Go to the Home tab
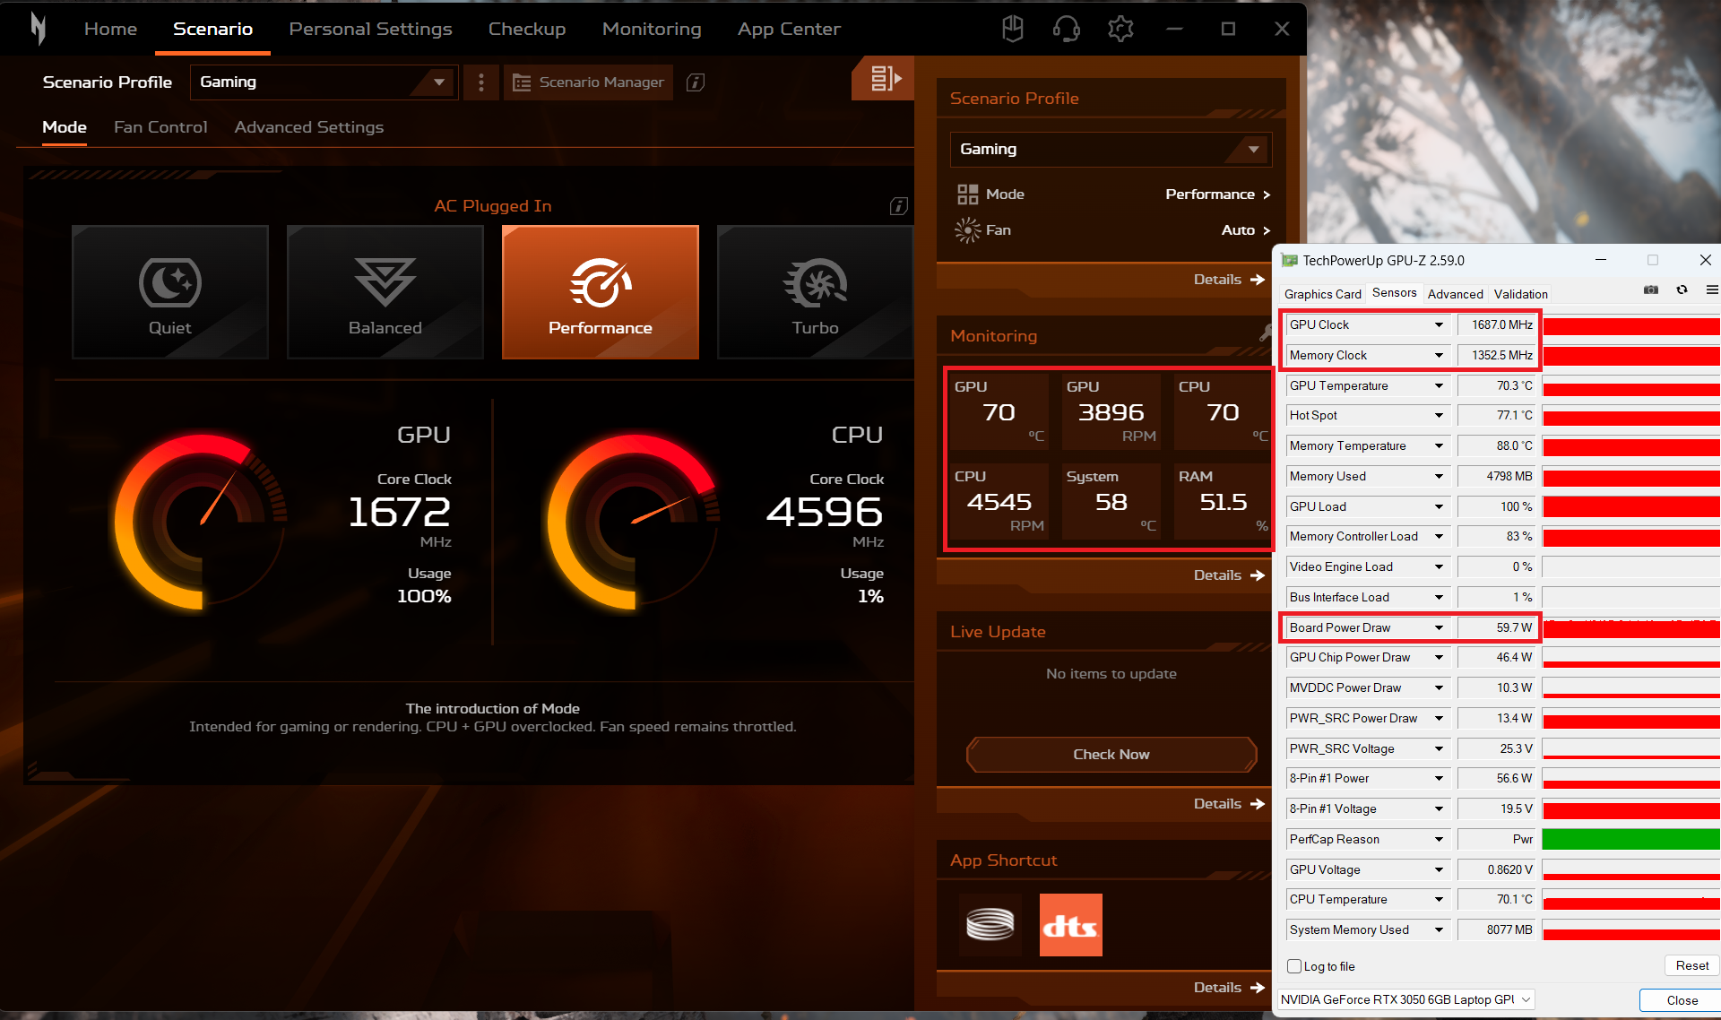1721x1020 pixels. point(110,29)
